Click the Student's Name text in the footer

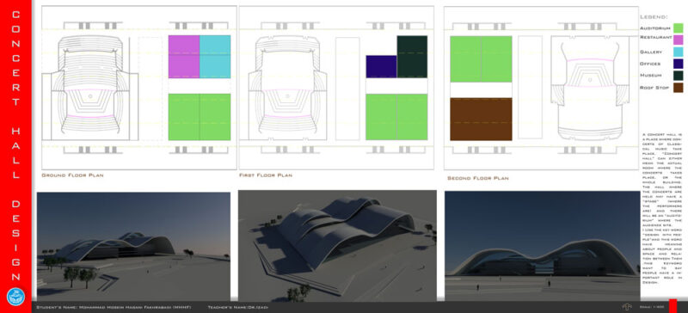point(114,307)
